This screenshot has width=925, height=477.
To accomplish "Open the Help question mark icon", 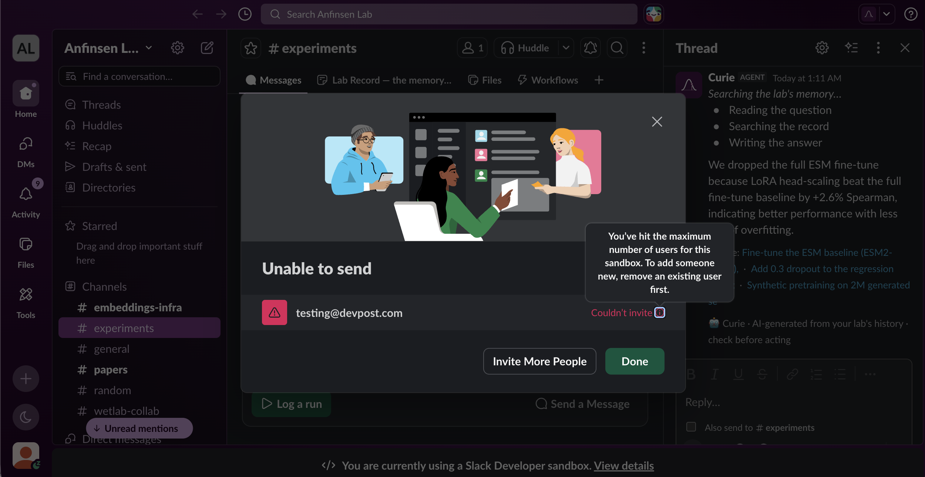I will [911, 14].
